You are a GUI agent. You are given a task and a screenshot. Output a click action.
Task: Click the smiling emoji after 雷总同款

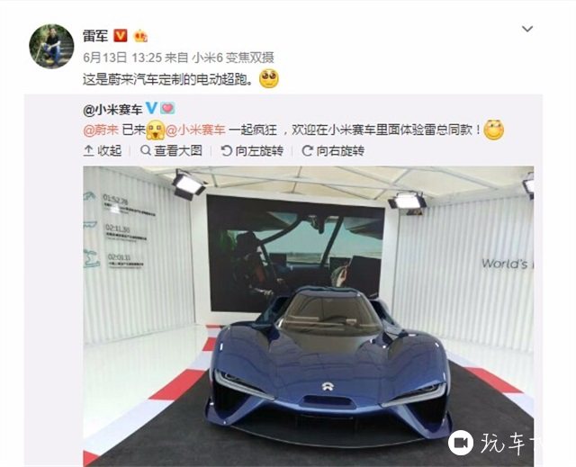(494, 130)
